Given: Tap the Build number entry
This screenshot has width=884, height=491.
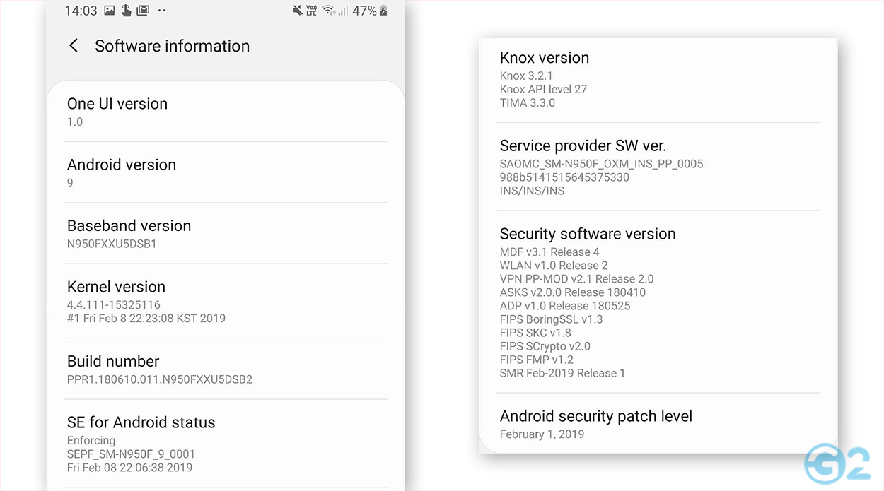Looking at the screenshot, I should coord(226,369).
